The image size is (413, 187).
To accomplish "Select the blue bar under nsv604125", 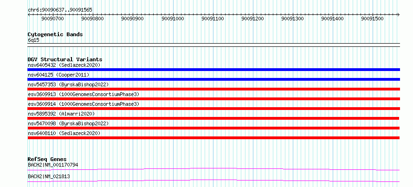I will (213, 79).
